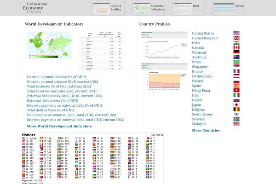
Task: Click the Singapore flag icon
Action: point(236,66)
